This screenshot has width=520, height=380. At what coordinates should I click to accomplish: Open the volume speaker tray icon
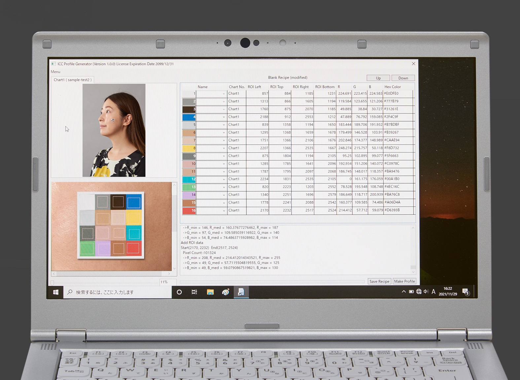pyautogui.click(x=426, y=292)
